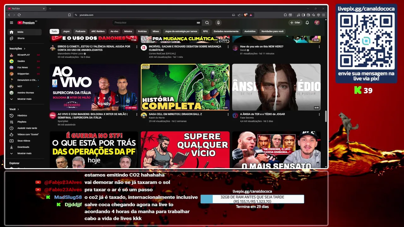This screenshot has width=404, height=227.
Task: Open the RenanPLAY subscription channel
Action: coord(24,55)
